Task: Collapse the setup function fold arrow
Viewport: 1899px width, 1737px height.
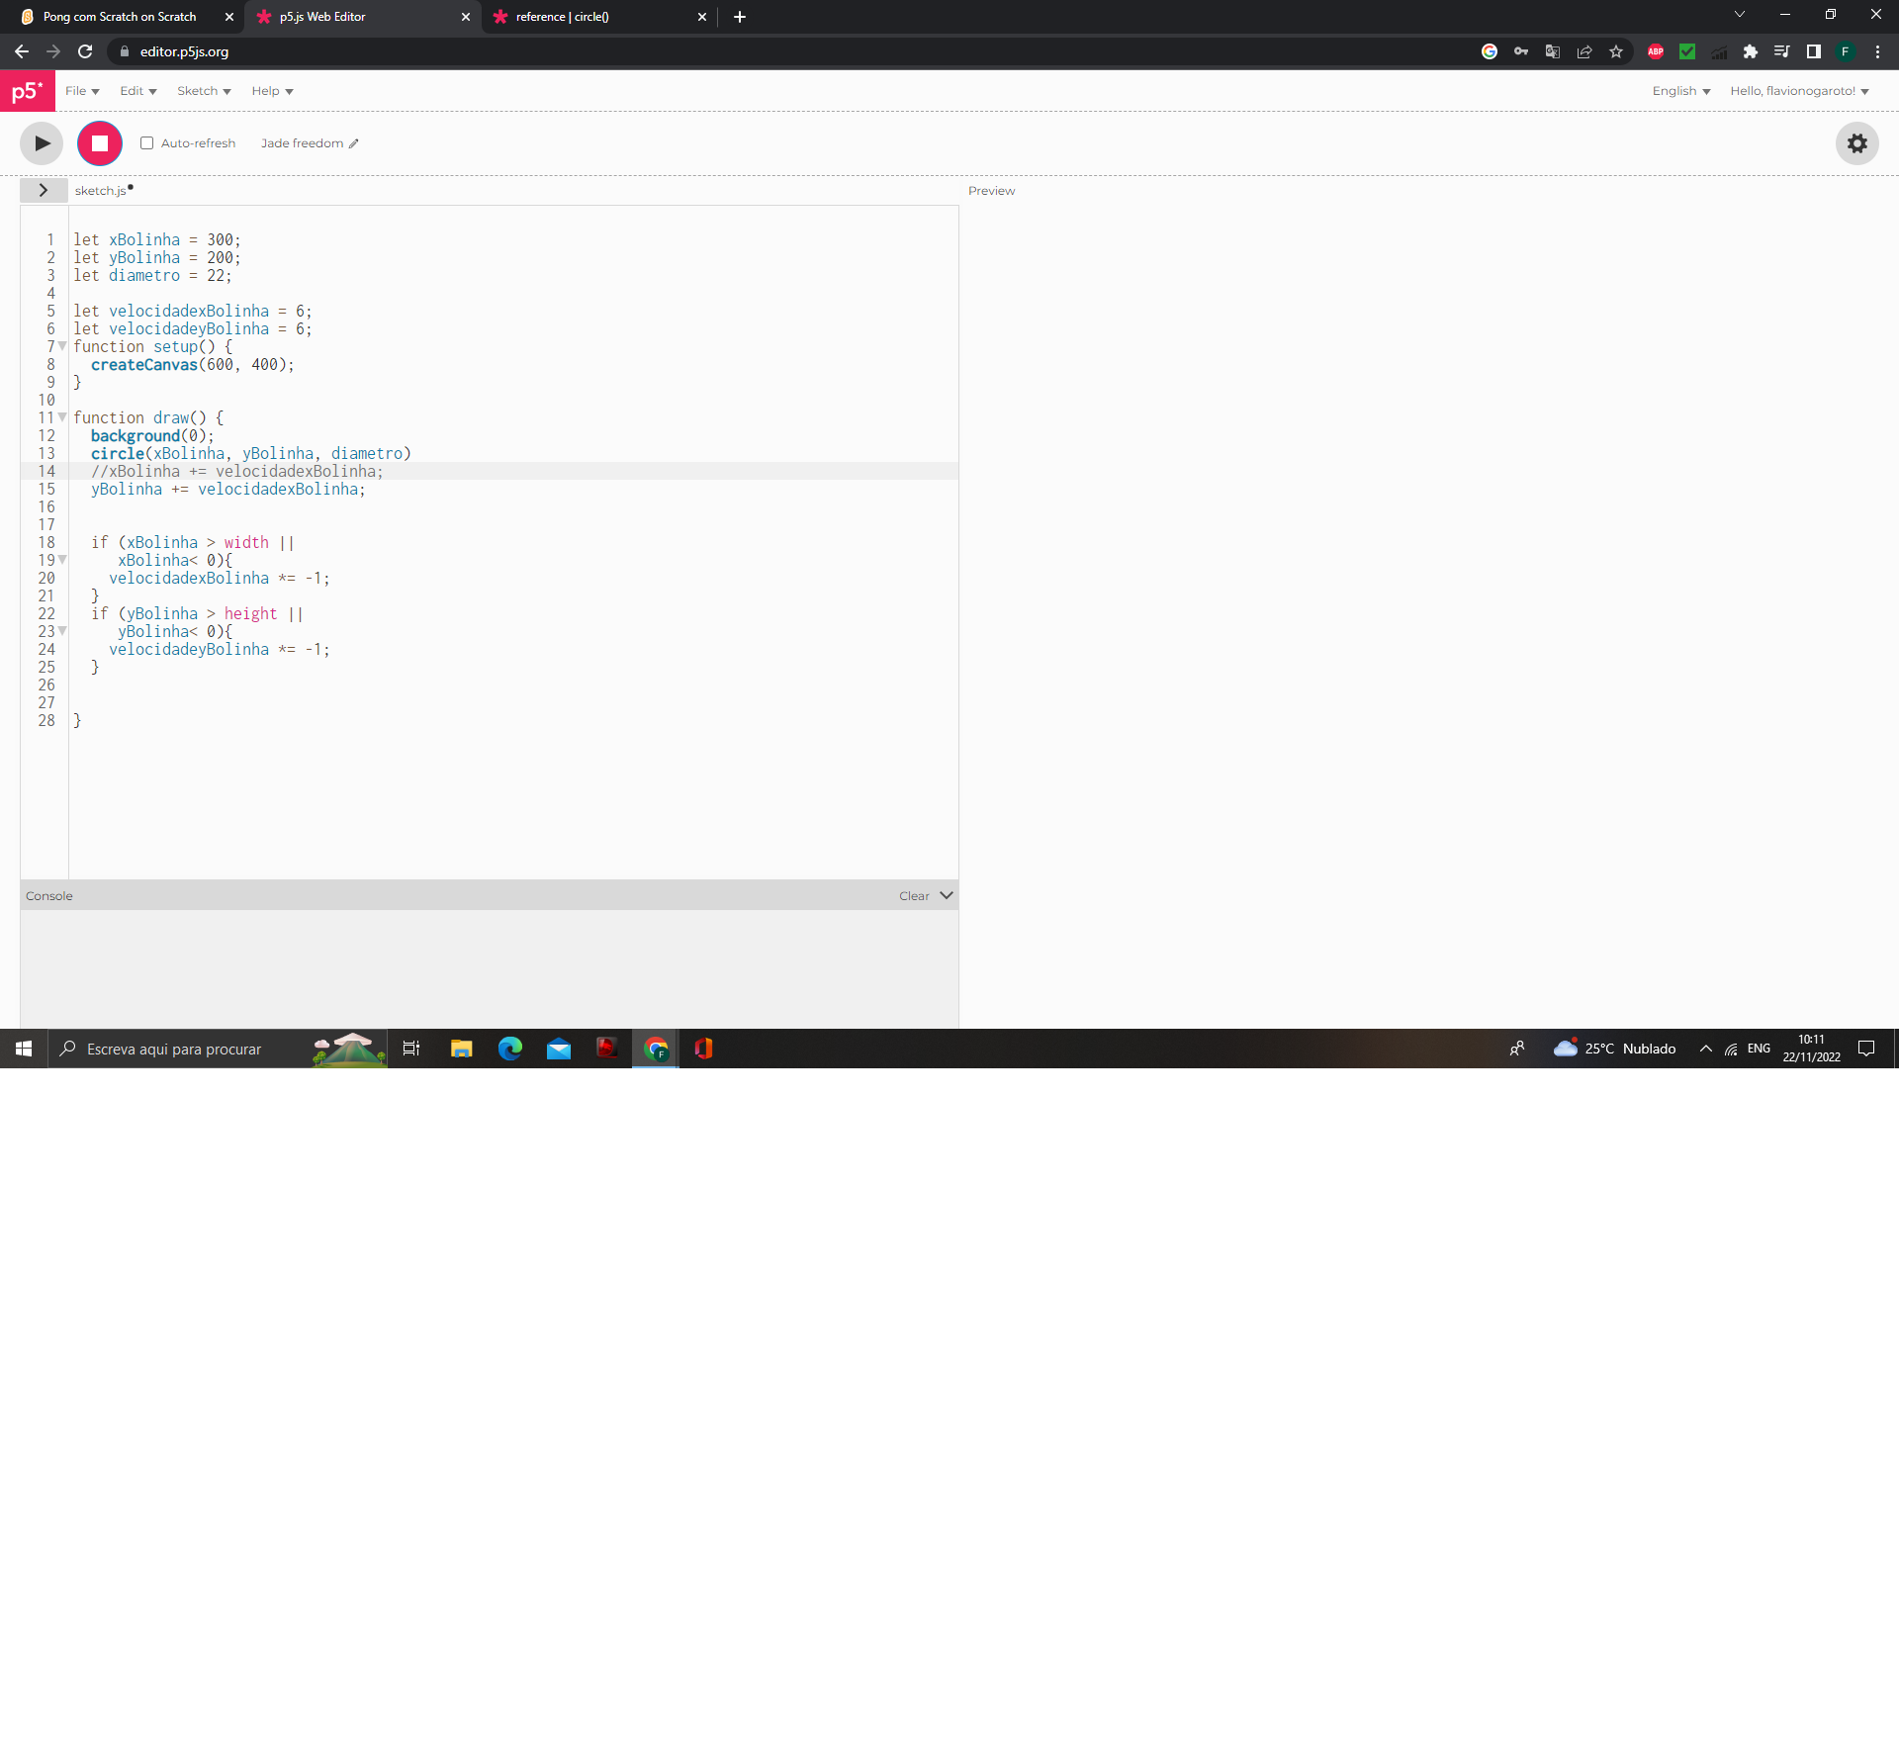Action: tap(62, 346)
